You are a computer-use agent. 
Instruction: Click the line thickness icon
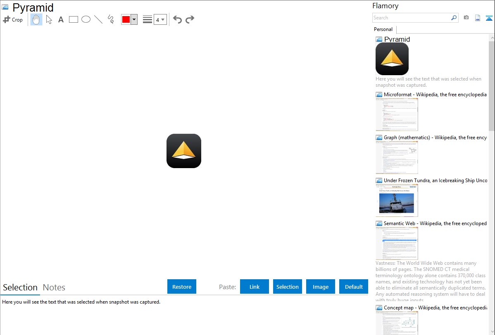[148, 19]
